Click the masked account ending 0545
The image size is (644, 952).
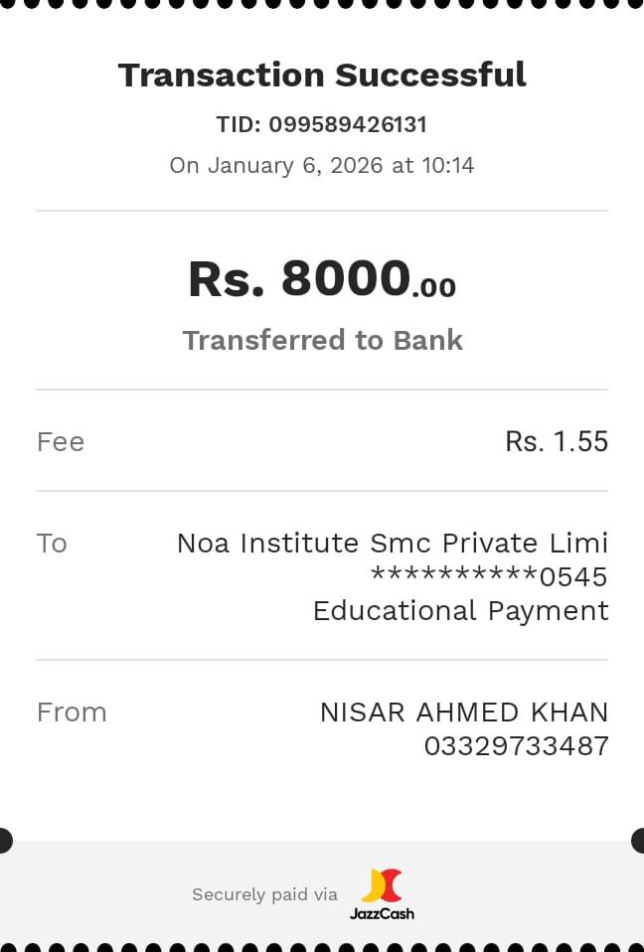click(489, 577)
